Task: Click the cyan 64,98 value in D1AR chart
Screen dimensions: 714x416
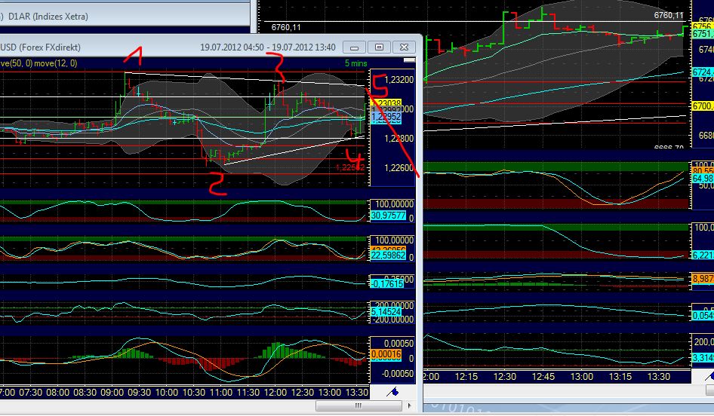Action: 703,178
